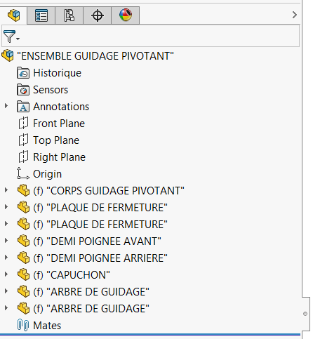The image size is (313, 339).
Task: Open the DimXpertManager crosshair tab
Action: pos(98,15)
